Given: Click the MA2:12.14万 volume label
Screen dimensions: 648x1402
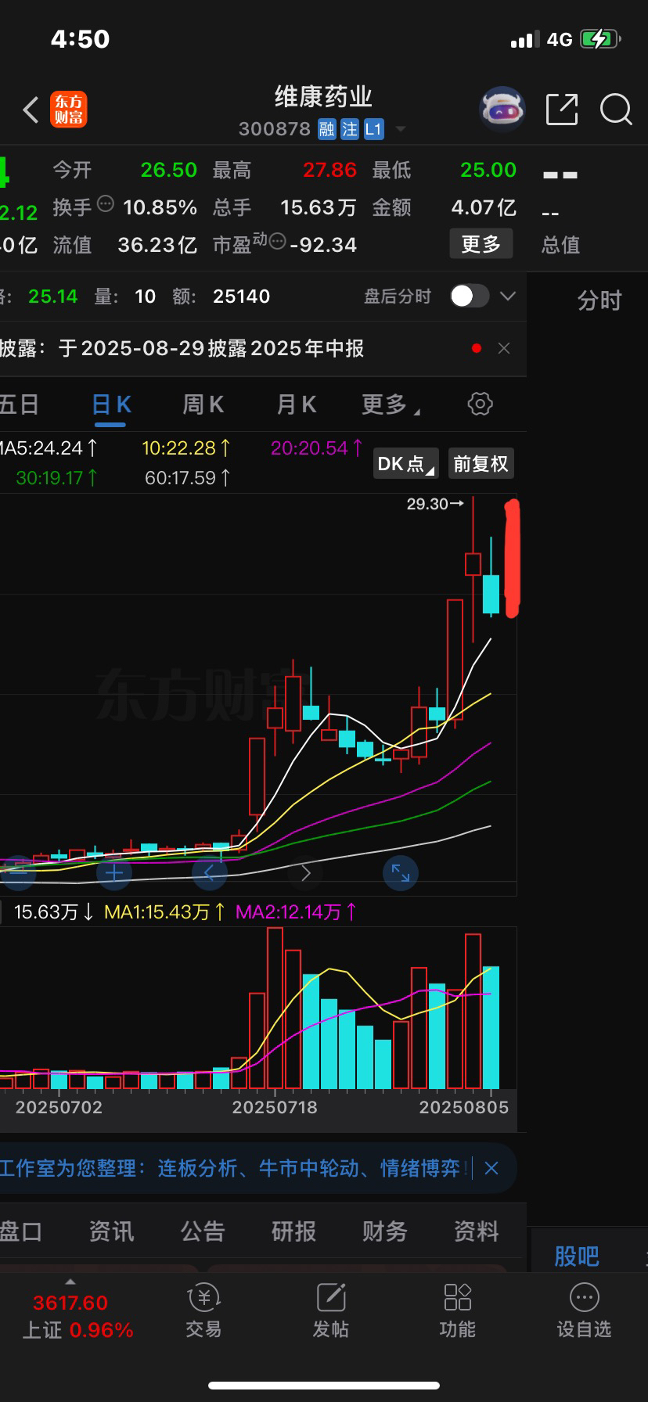Looking at the screenshot, I should pyautogui.click(x=297, y=911).
